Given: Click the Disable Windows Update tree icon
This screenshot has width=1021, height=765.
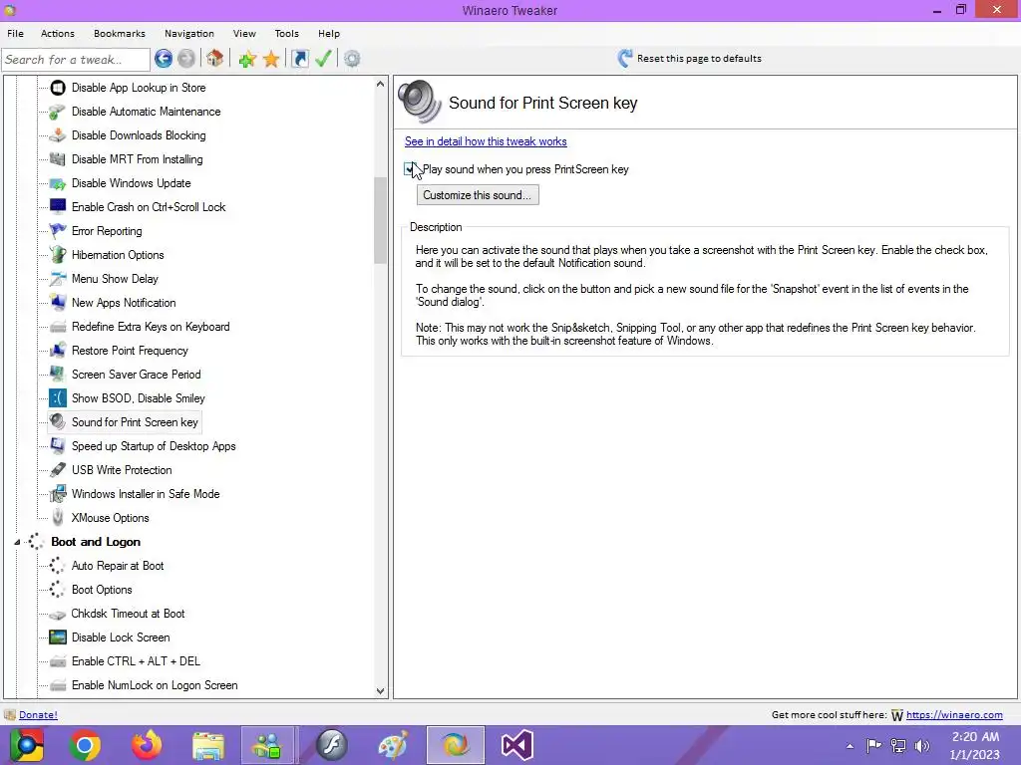Looking at the screenshot, I should point(58,183).
